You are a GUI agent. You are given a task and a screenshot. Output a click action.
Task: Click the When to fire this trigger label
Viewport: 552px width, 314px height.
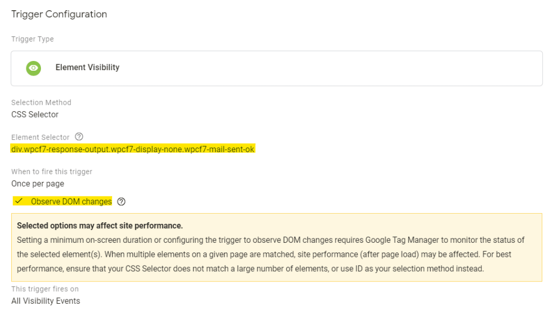(x=52, y=172)
